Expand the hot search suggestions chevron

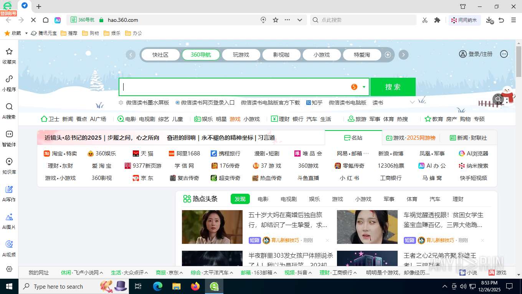(x=412, y=102)
